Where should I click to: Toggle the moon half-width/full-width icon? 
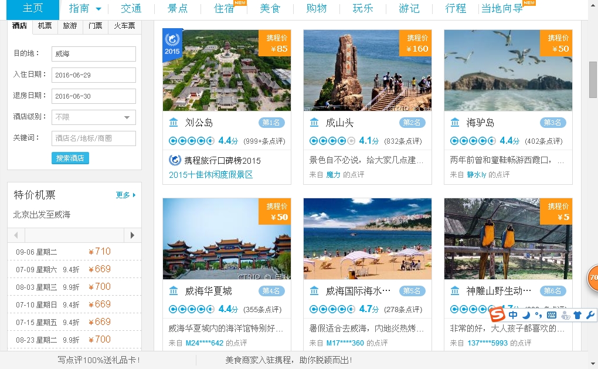[526, 315]
